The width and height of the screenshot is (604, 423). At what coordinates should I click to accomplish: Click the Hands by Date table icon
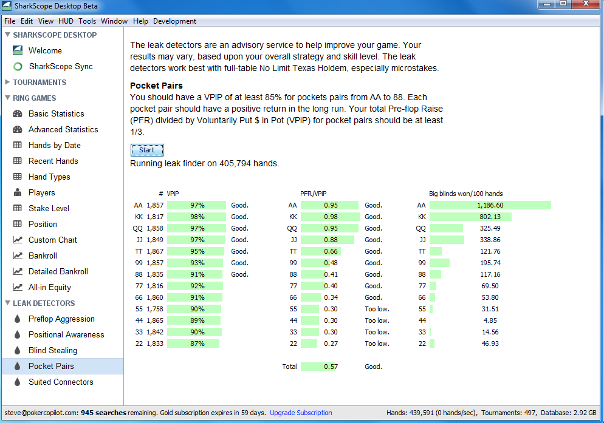pyautogui.click(x=18, y=145)
